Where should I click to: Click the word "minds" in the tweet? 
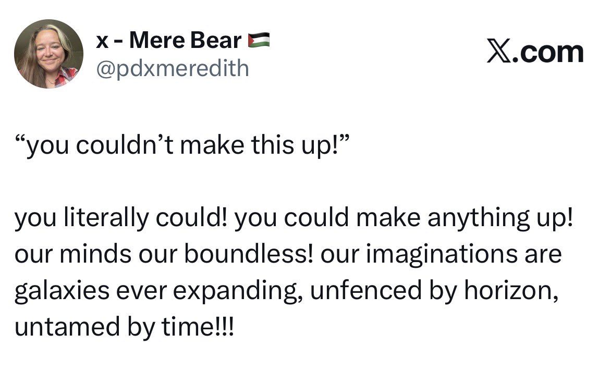(x=95, y=254)
